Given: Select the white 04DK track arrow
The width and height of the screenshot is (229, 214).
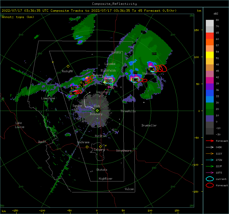Looking at the screenshot, I should point(210,147).
